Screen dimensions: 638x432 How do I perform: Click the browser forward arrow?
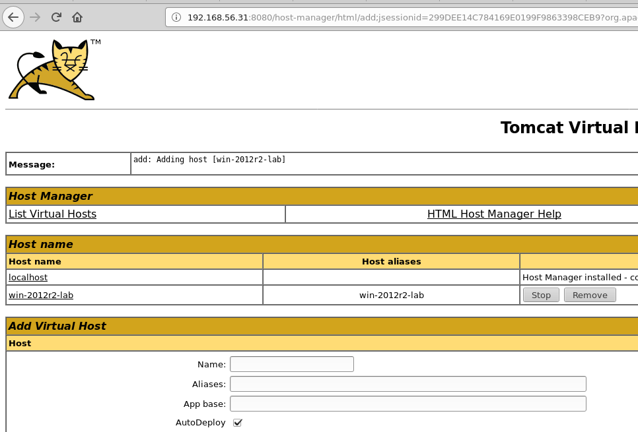pos(36,17)
